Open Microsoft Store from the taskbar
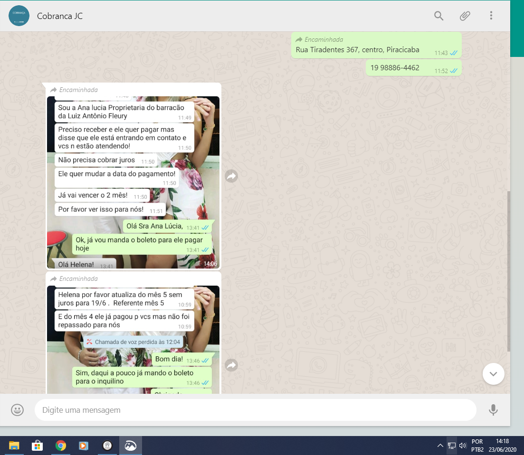524x455 pixels. [37, 446]
